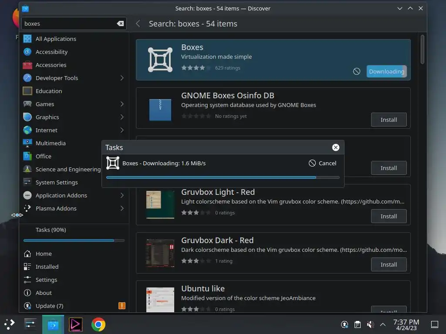Select the System Settings category icon
Screen dimensions: 446x334
point(27,183)
